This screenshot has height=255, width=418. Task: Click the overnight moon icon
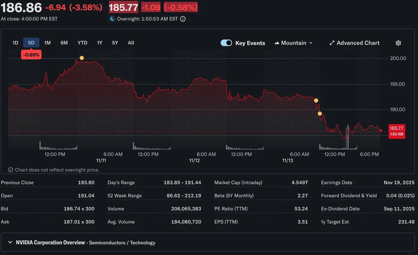[x=112, y=19]
